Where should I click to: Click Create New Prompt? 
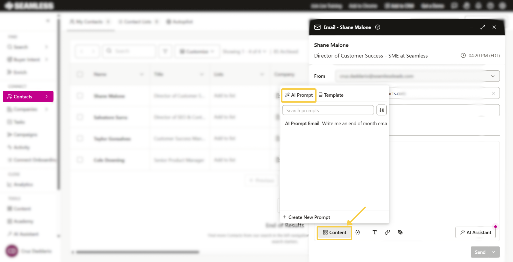click(x=307, y=217)
